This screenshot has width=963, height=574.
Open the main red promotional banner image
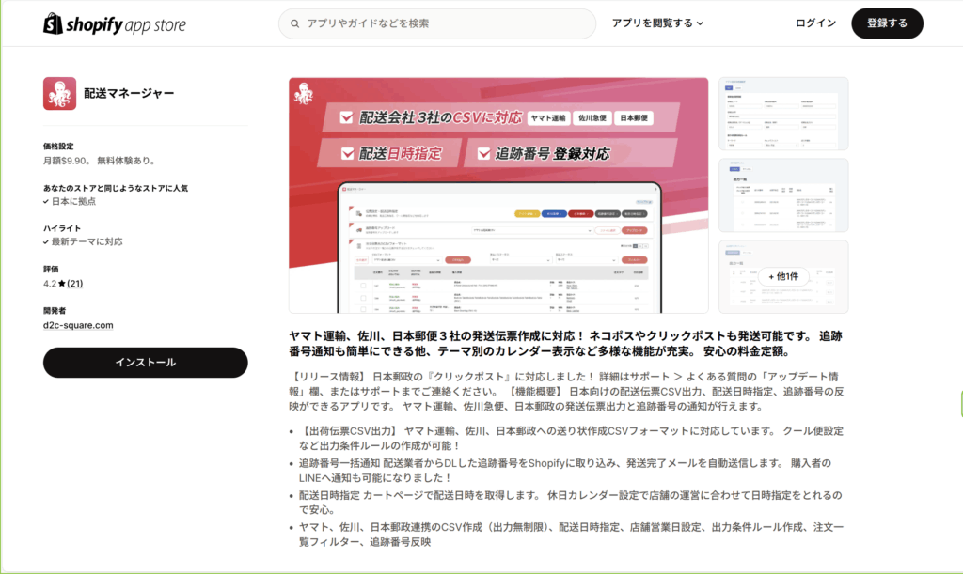coord(498,195)
